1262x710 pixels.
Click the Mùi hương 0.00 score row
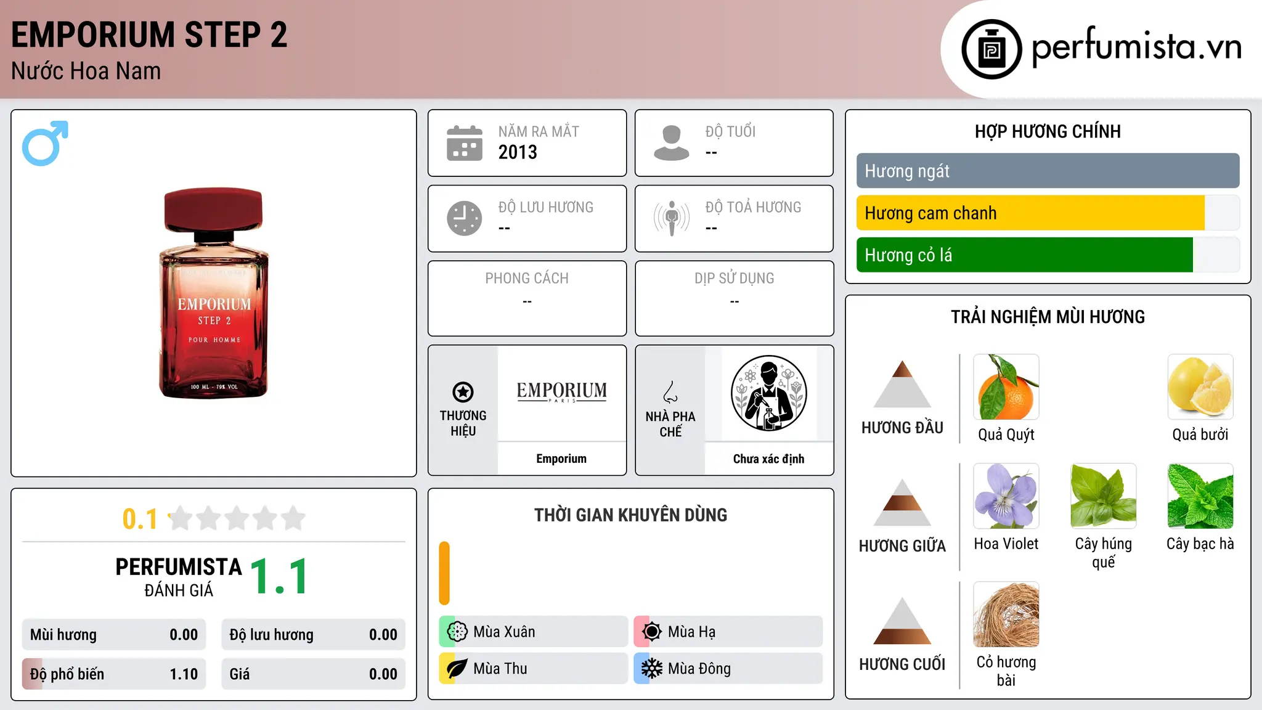tap(114, 635)
